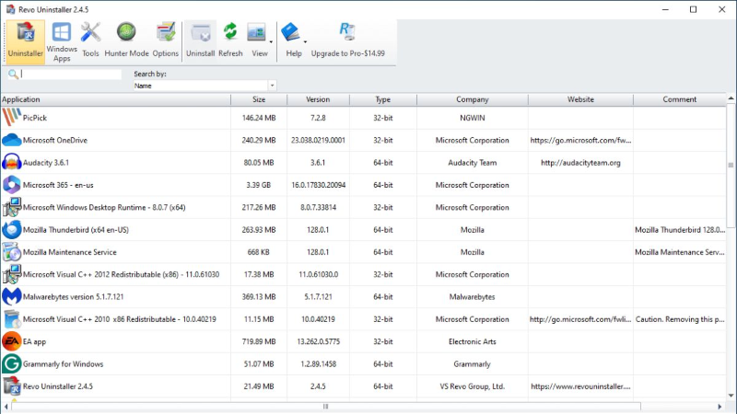Click the Visual C++ 2010 Redistributable icon

click(x=11, y=319)
